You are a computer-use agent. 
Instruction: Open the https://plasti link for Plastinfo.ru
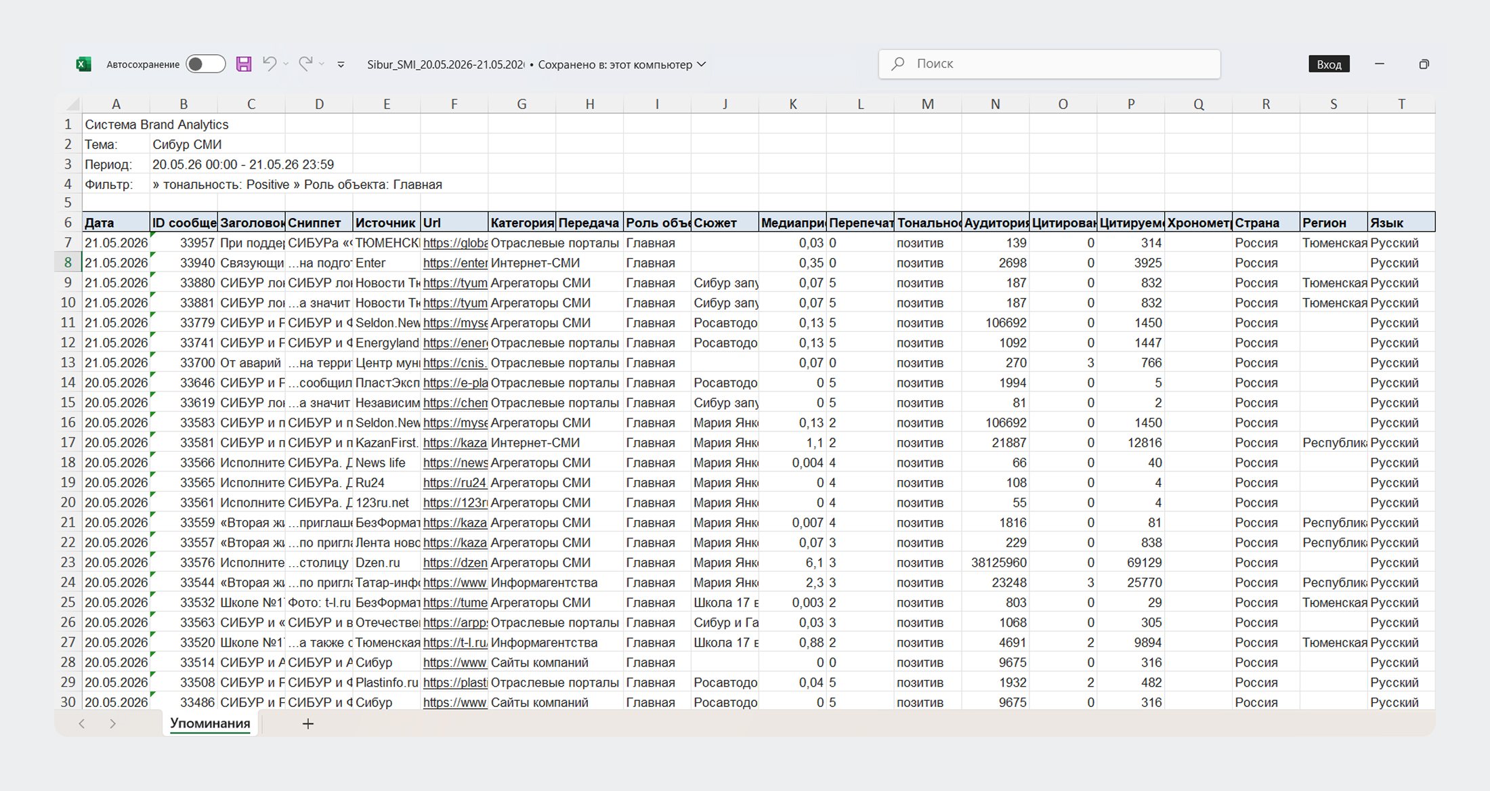455,683
